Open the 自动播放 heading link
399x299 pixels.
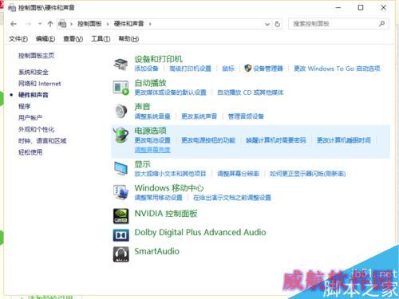tap(151, 83)
